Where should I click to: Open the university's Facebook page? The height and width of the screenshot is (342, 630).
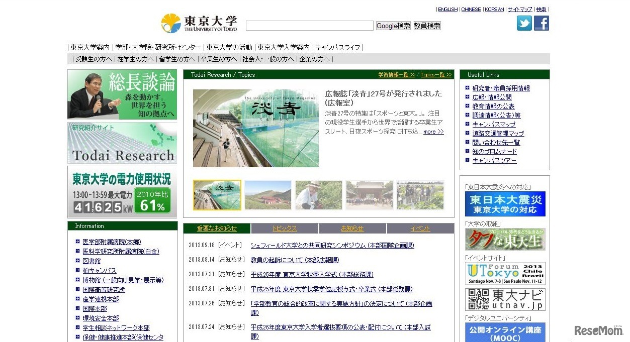click(x=541, y=23)
